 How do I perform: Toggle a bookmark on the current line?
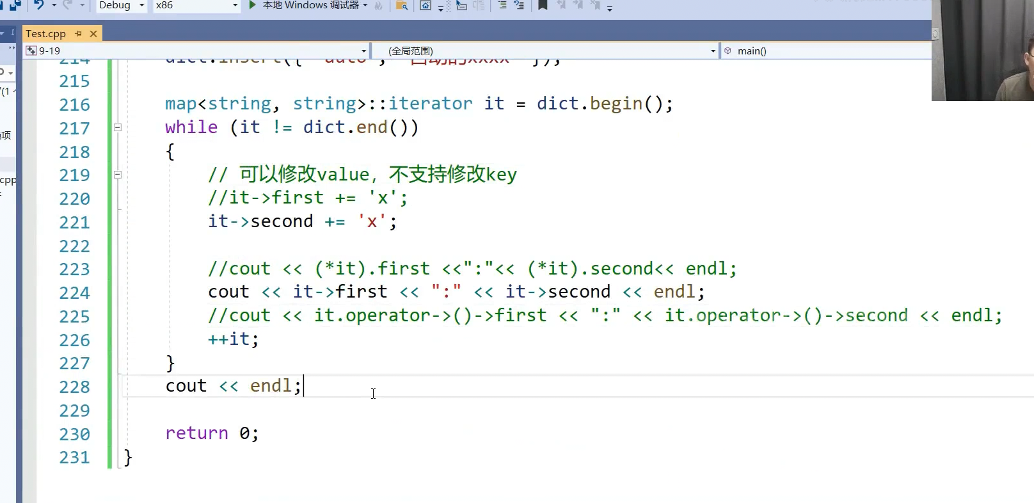pos(543,5)
